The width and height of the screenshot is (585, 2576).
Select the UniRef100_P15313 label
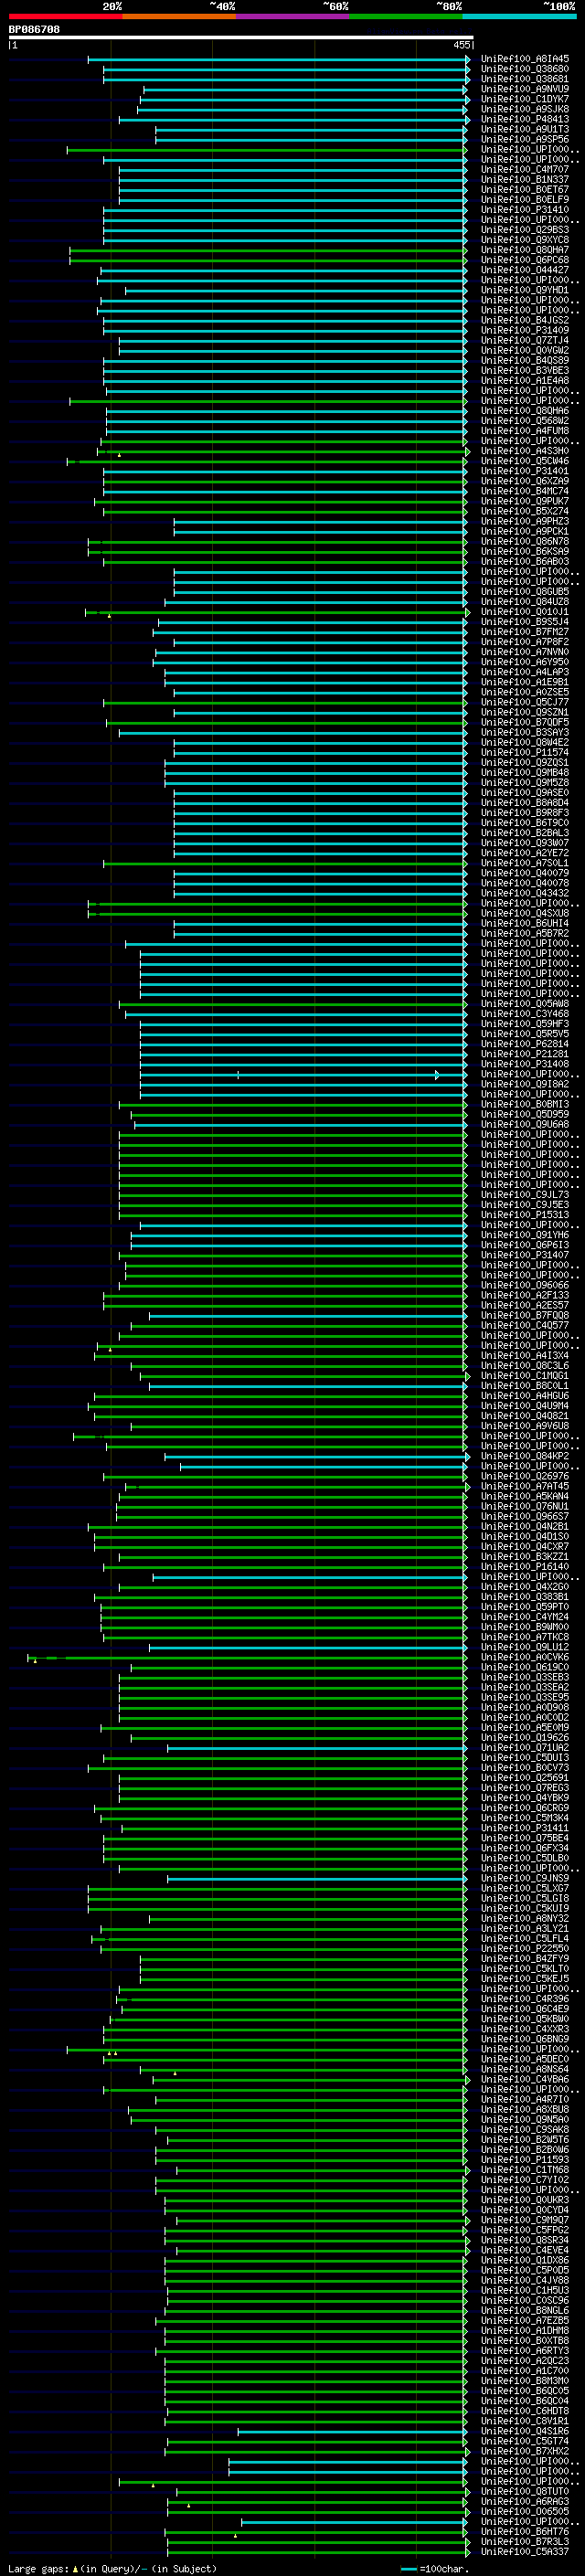524,1215
